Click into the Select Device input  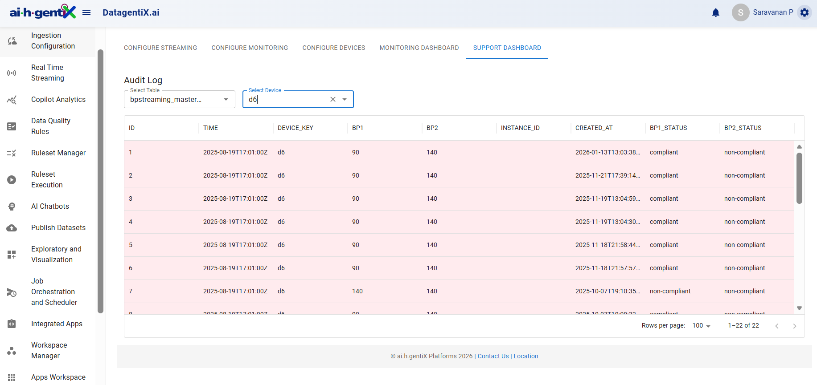click(x=287, y=99)
